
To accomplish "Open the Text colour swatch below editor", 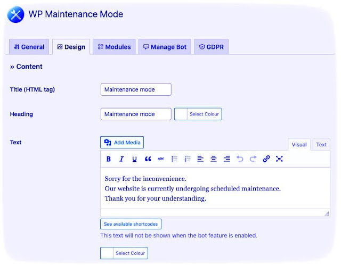I will tap(107, 253).
